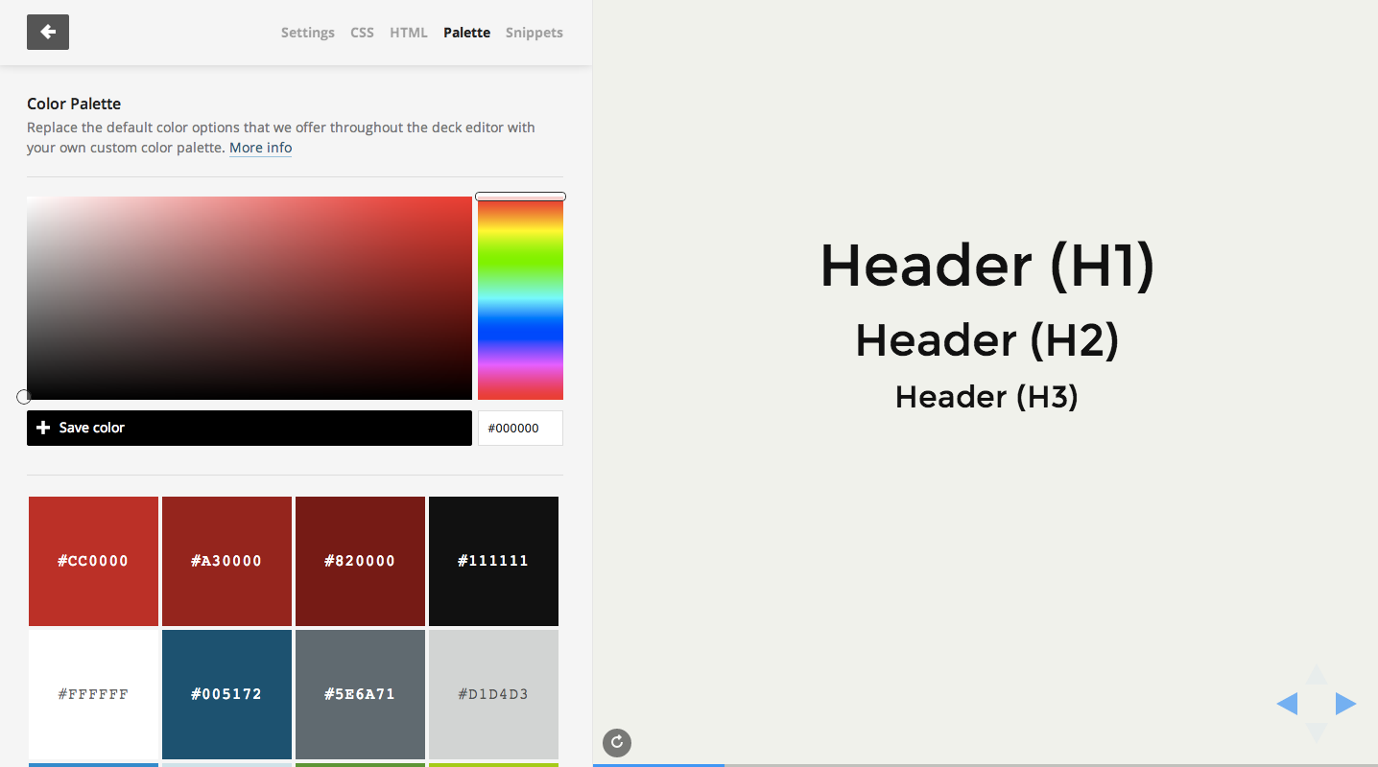This screenshot has width=1378, height=767.
Task: Select the #FFFFFF color swatch
Action: [93, 694]
